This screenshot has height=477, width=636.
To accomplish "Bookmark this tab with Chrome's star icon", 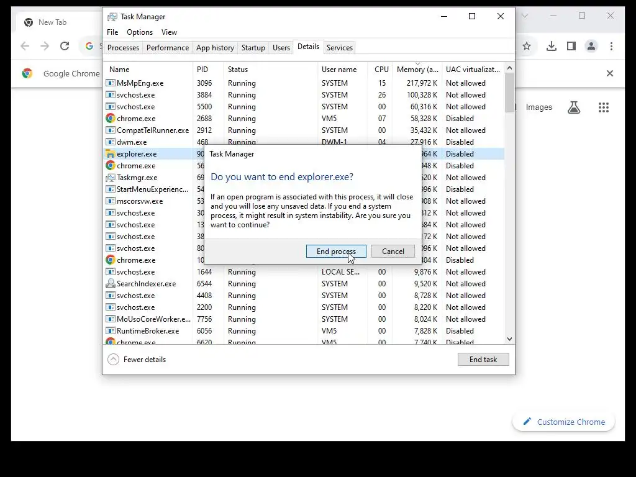I will click(527, 46).
